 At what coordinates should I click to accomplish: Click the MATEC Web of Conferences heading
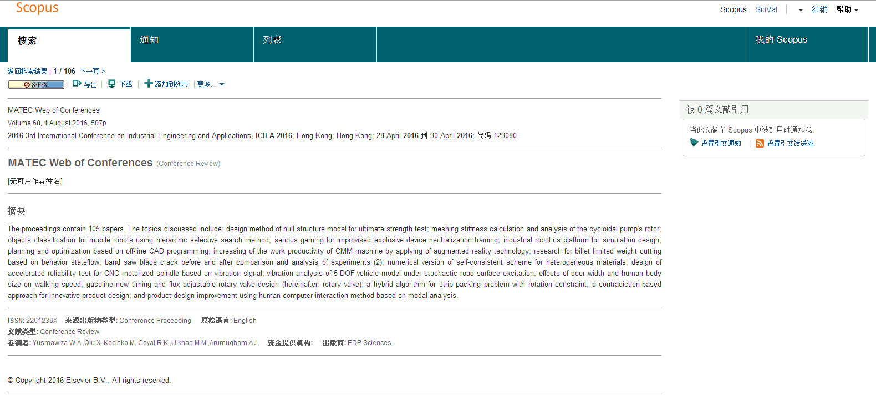pos(80,163)
